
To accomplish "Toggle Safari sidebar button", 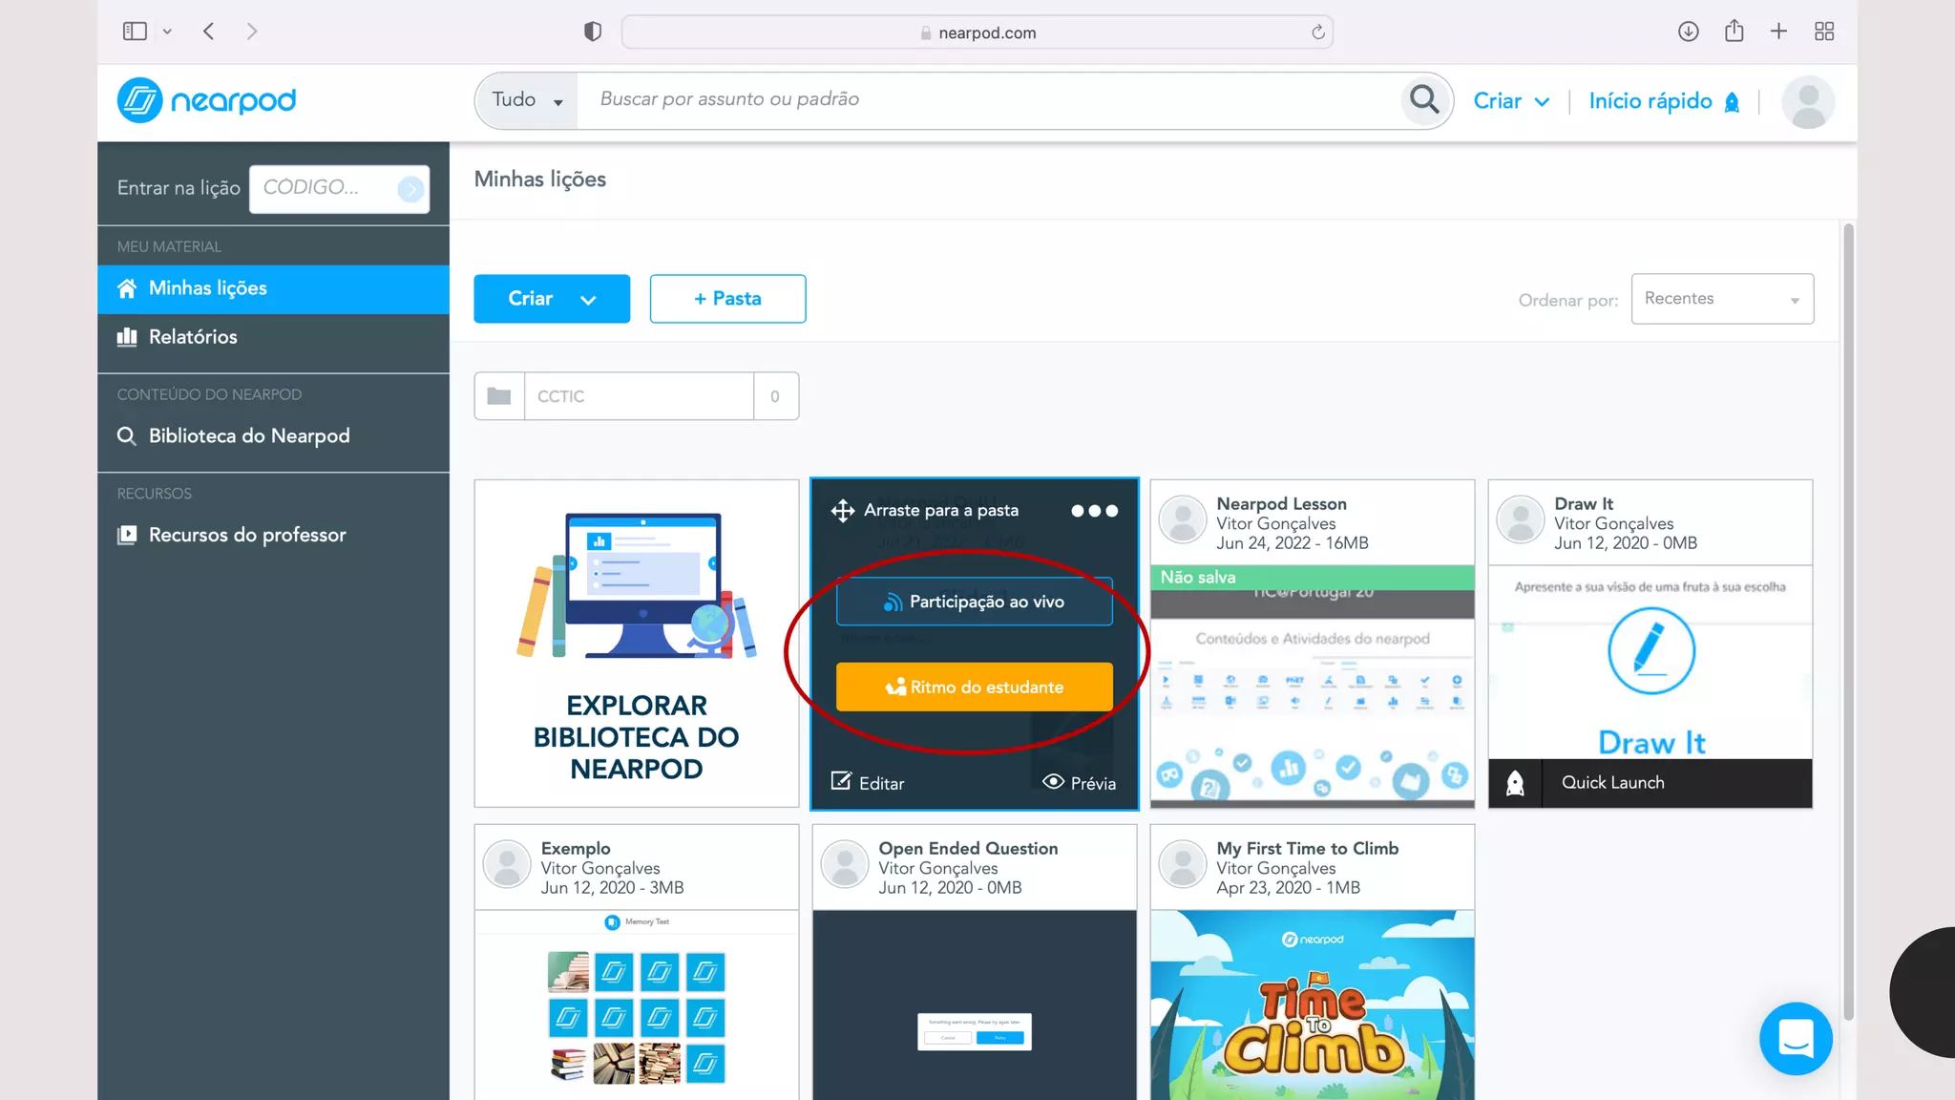I will [135, 32].
